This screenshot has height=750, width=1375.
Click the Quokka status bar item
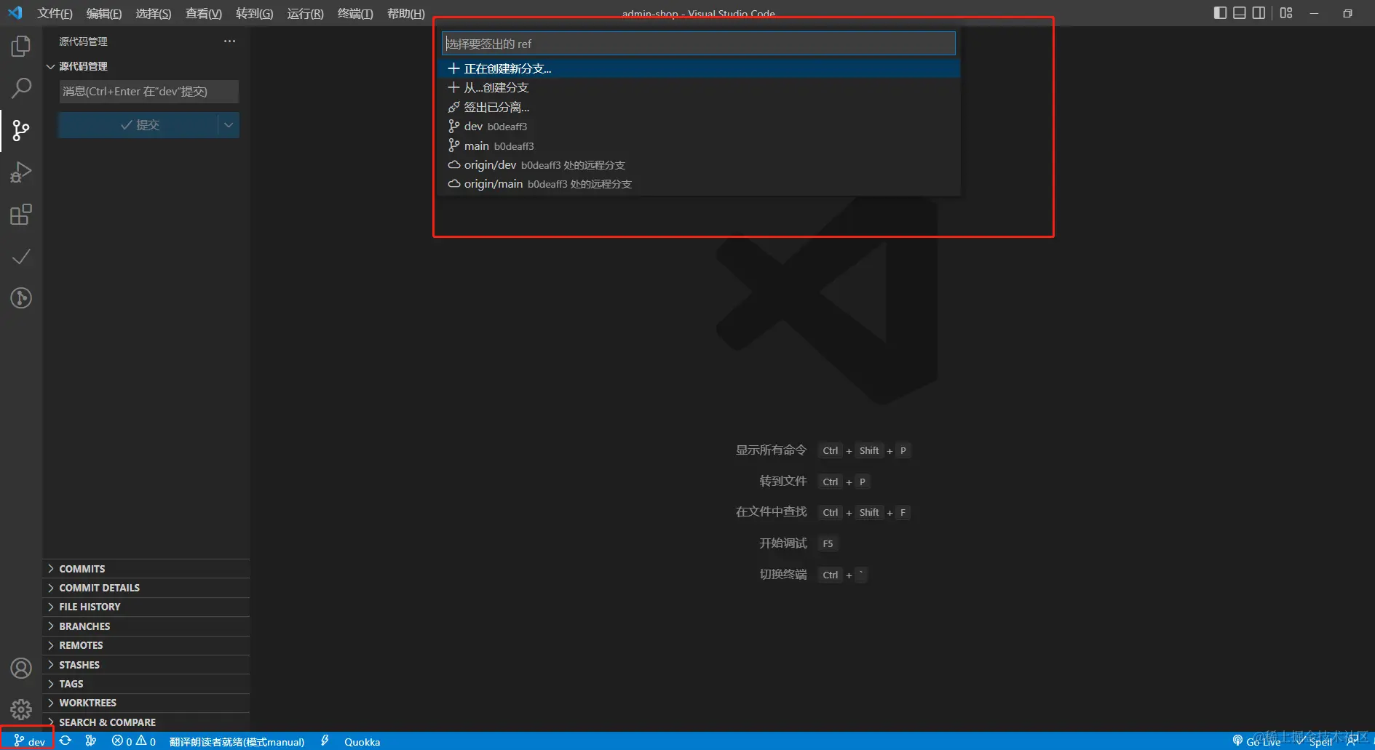point(362,741)
